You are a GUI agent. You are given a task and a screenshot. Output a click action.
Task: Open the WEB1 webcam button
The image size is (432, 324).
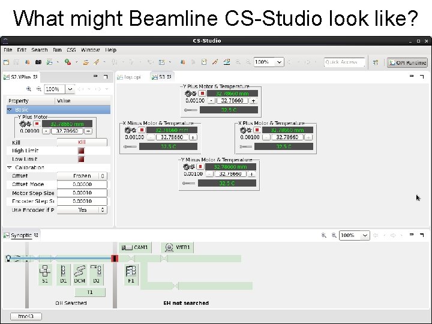(177, 247)
